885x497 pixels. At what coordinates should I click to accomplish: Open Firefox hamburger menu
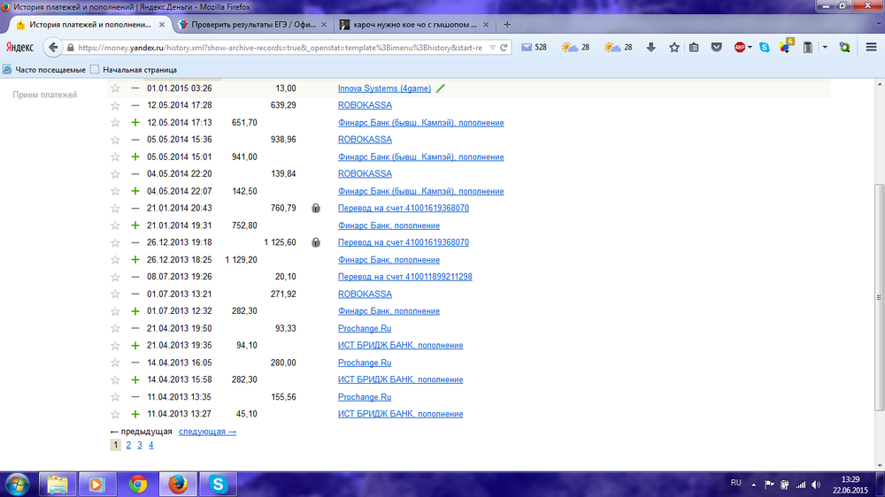pos(871,48)
